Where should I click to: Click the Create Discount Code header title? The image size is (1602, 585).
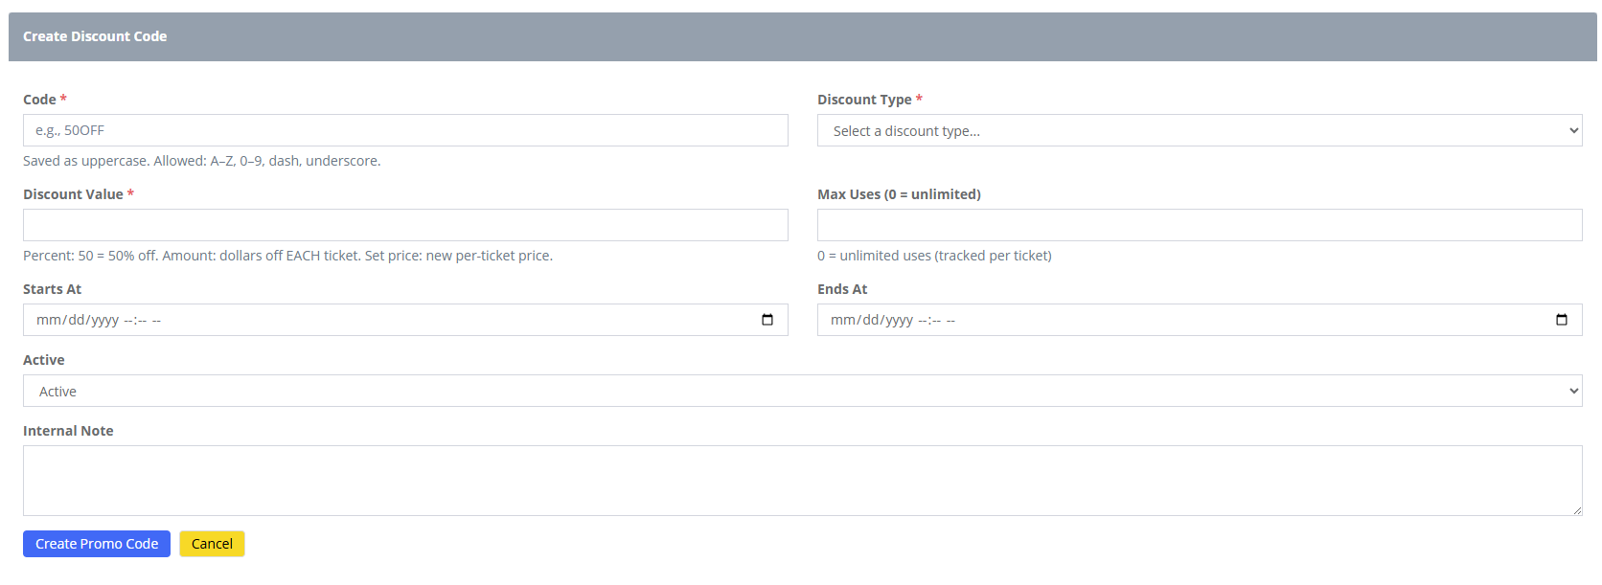coord(95,36)
